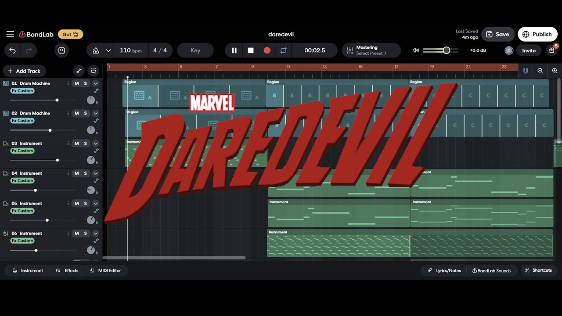Toggle the snap-to-grid magnet
This screenshot has height=316, width=562.
coord(526,71)
